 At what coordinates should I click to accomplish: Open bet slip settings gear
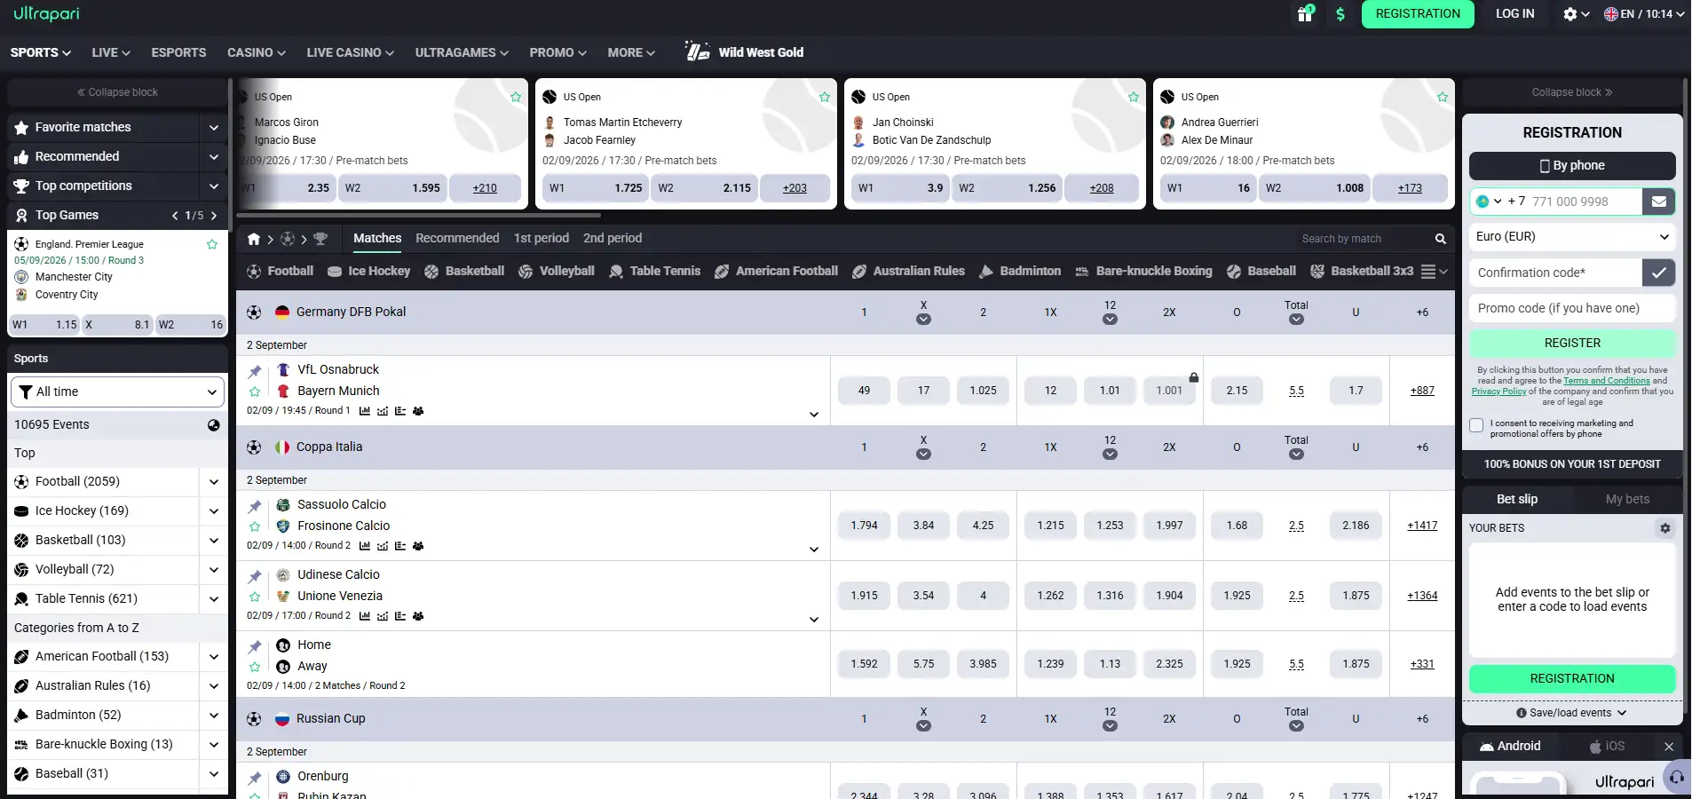(x=1665, y=528)
